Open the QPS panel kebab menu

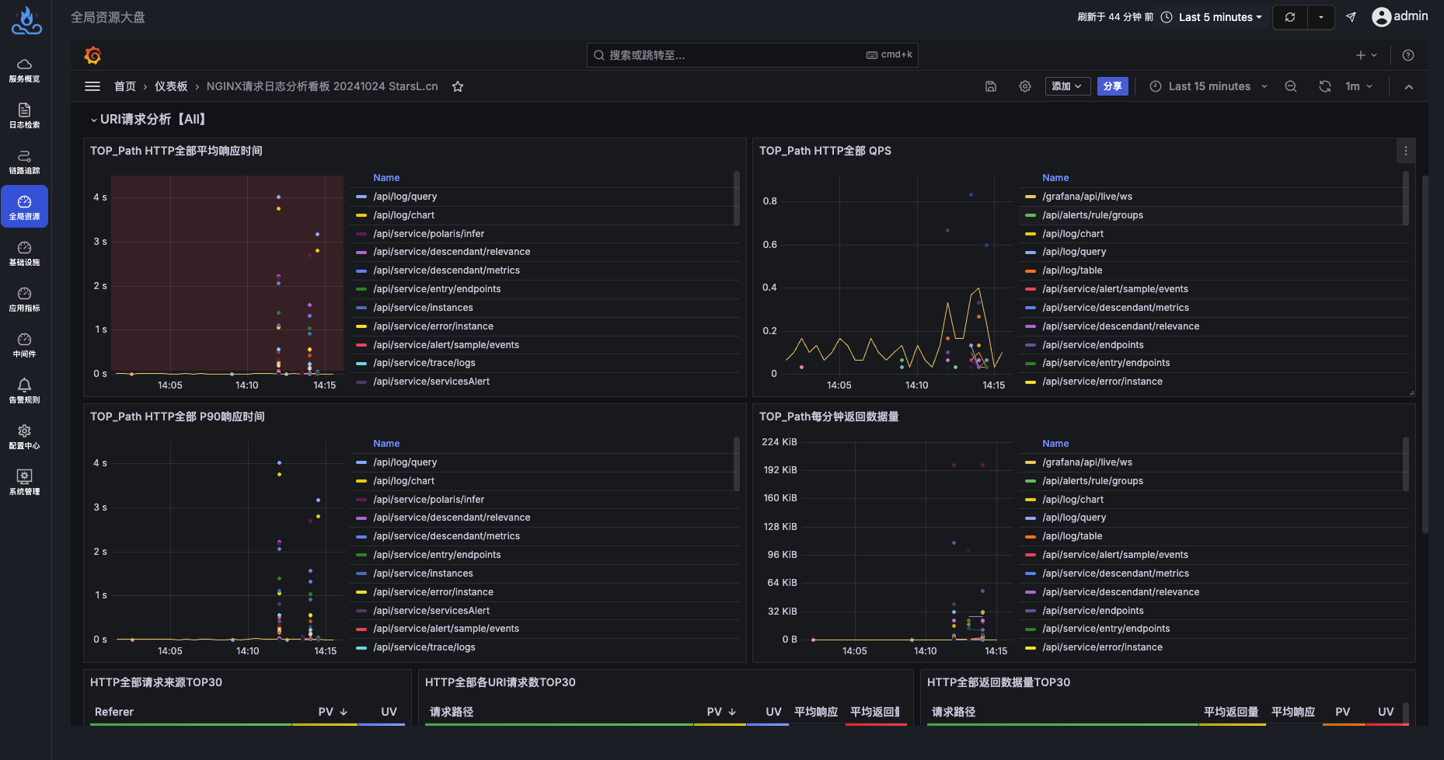pos(1405,151)
